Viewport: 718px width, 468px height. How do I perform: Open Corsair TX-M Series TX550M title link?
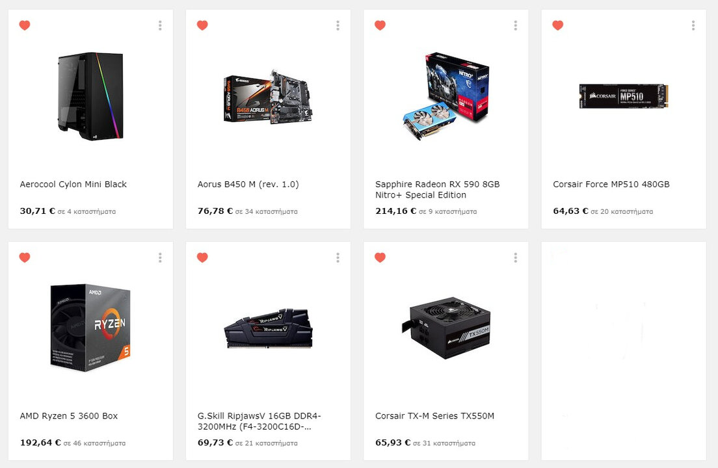pos(434,416)
